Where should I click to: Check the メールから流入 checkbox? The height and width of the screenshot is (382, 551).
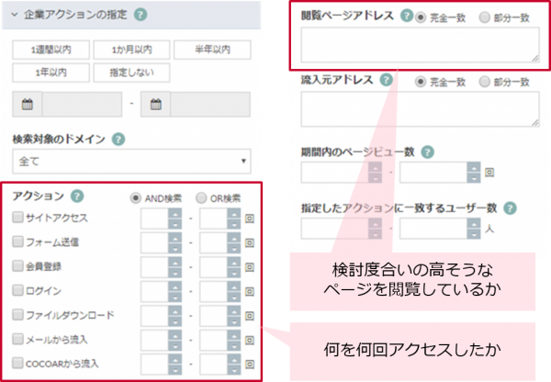17,339
